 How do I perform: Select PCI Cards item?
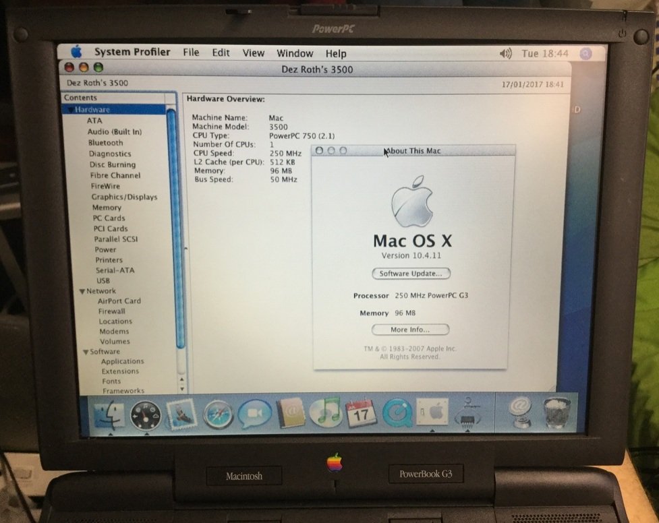111,228
